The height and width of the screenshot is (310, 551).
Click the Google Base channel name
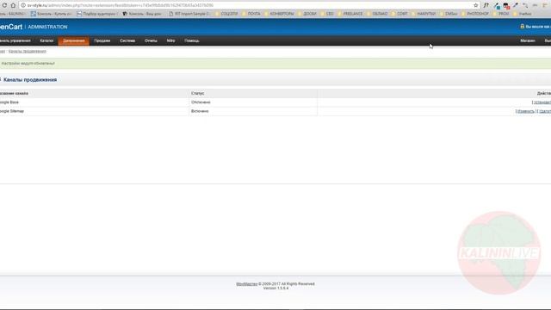pyautogui.click(x=9, y=102)
